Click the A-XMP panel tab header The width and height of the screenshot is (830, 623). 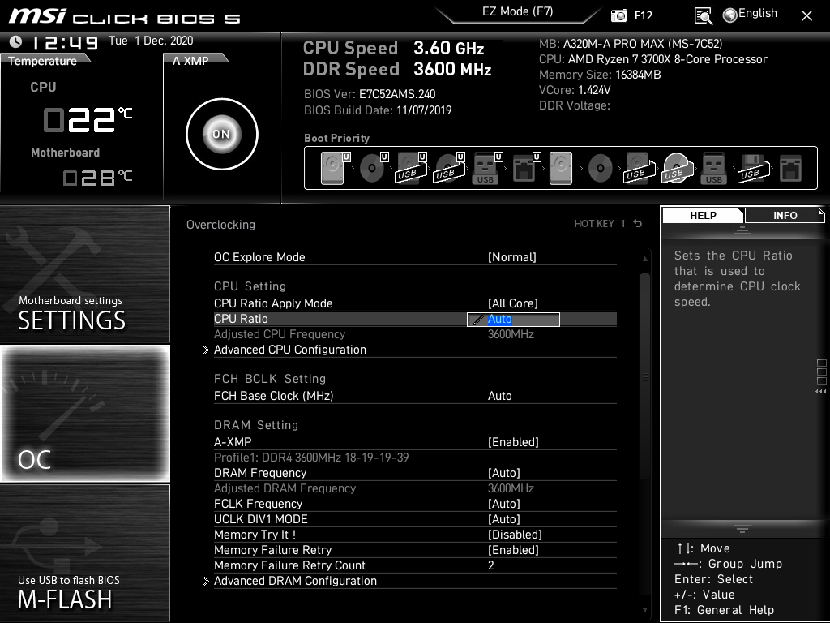click(x=190, y=60)
